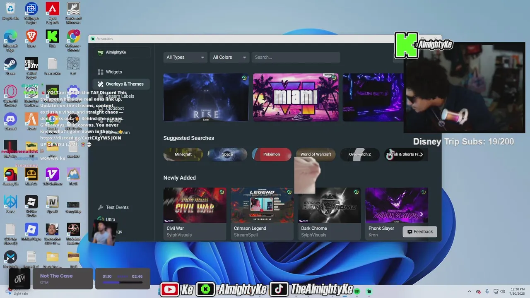
Task: Select the Call of Duty desktop icon
Action: point(31,68)
